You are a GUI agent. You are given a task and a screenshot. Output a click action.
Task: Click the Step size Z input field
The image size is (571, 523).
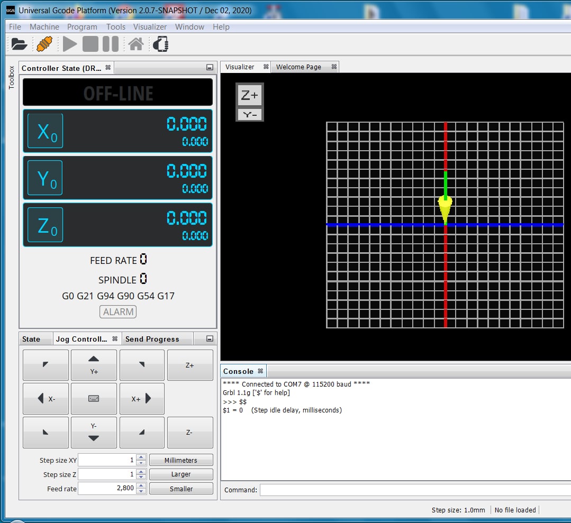(x=107, y=474)
